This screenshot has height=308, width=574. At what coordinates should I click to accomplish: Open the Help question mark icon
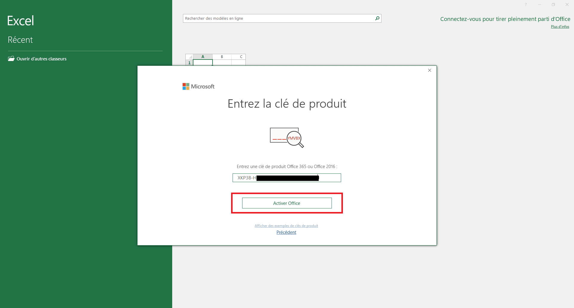point(526,4)
